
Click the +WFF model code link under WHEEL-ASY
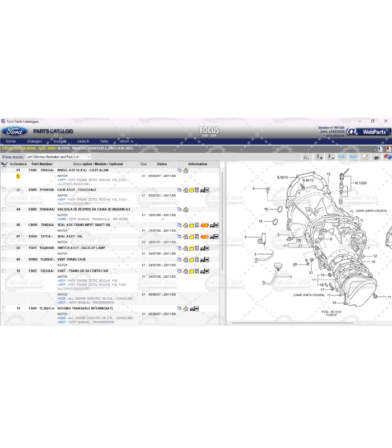pyautogui.click(x=61, y=180)
